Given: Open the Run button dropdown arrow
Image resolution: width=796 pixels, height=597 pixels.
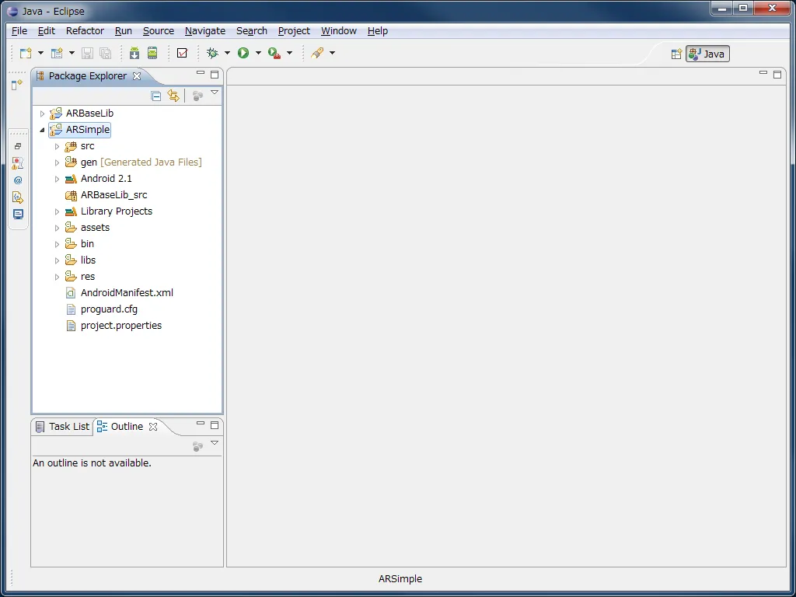Looking at the screenshot, I should [258, 53].
